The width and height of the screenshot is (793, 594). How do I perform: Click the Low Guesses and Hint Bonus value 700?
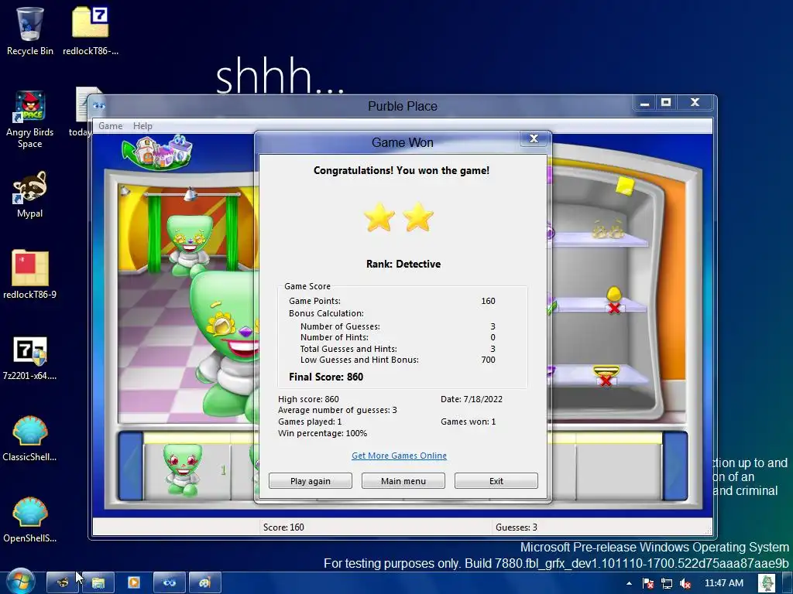point(488,360)
